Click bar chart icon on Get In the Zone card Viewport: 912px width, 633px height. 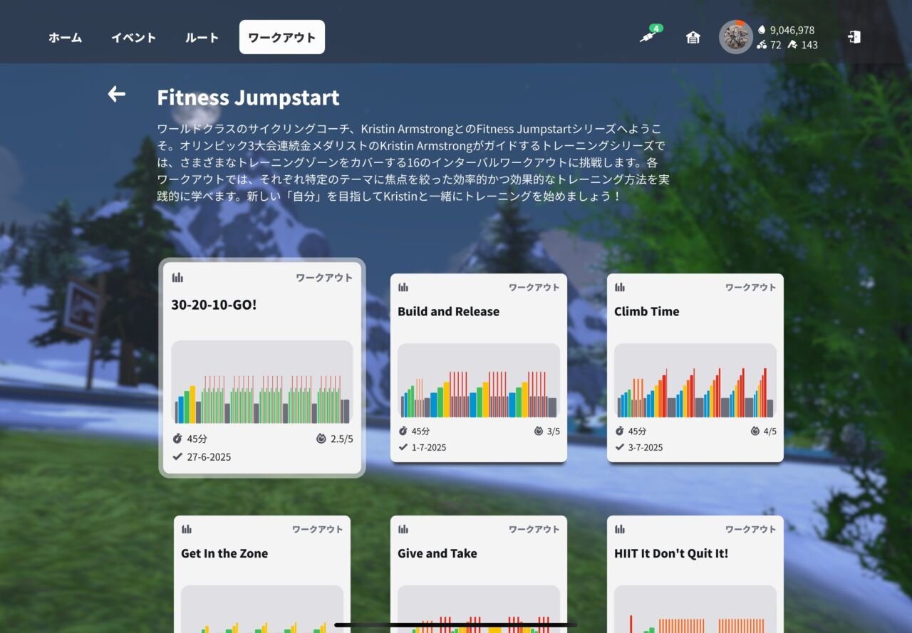pos(187,529)
